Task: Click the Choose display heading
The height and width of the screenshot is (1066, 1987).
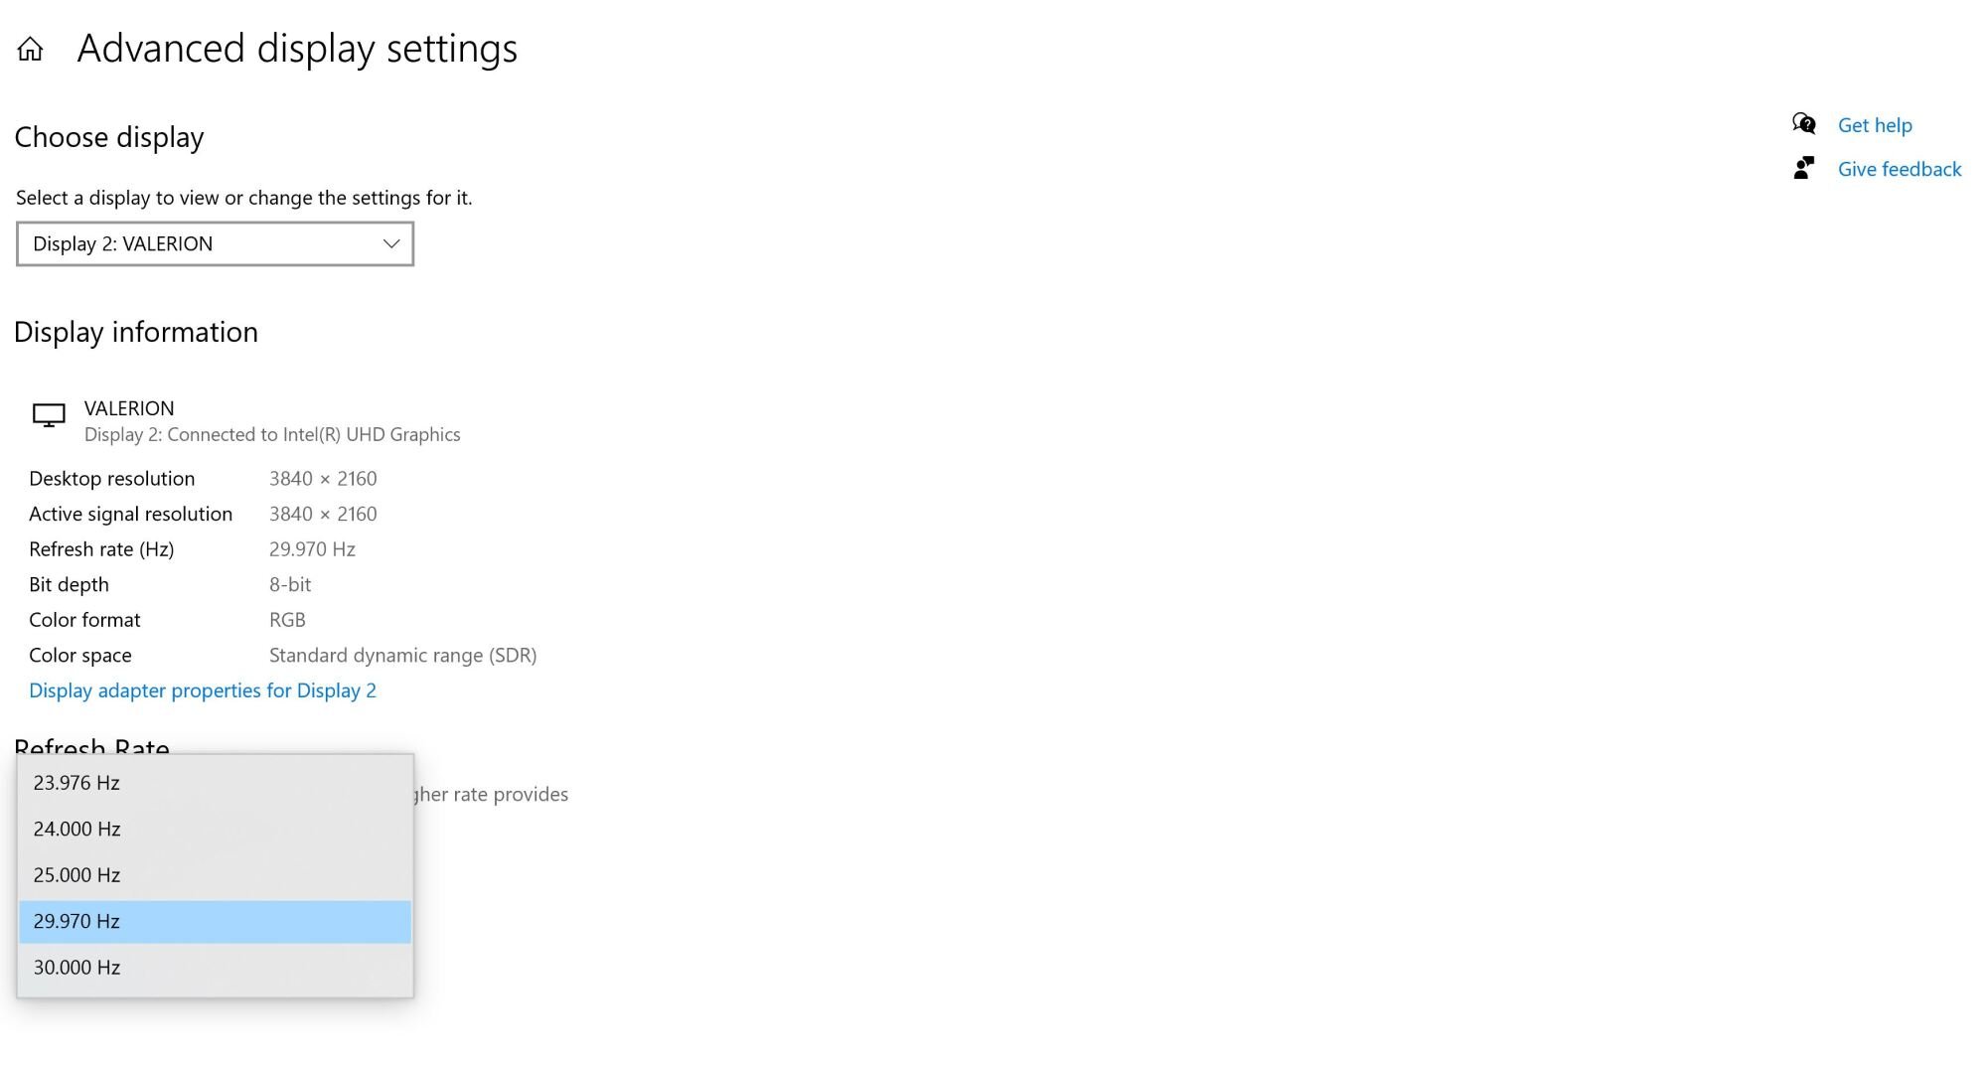Action: pyautogui.click(x=108, y=137)
